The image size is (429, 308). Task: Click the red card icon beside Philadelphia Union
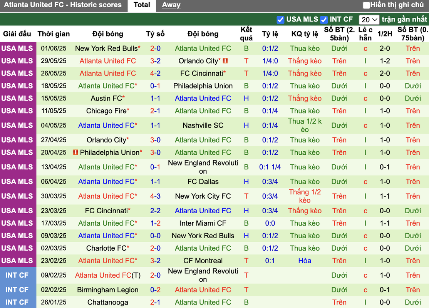point(76,152)
